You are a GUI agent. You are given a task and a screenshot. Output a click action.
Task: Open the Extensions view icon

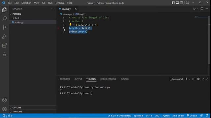click(x=4, y=45)
